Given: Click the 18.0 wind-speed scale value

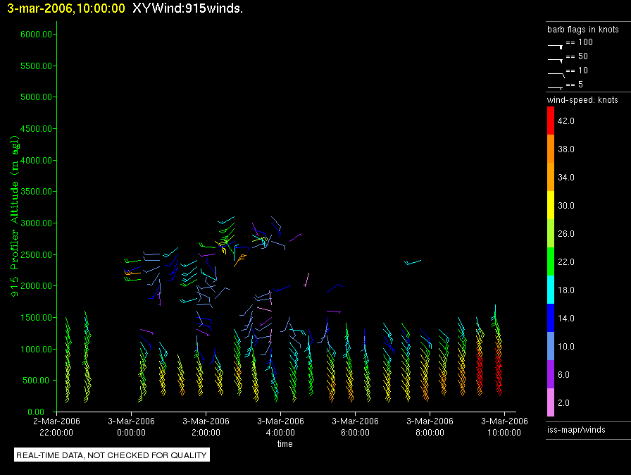Looking at the screenshot, I should click(x=566, y=290).
